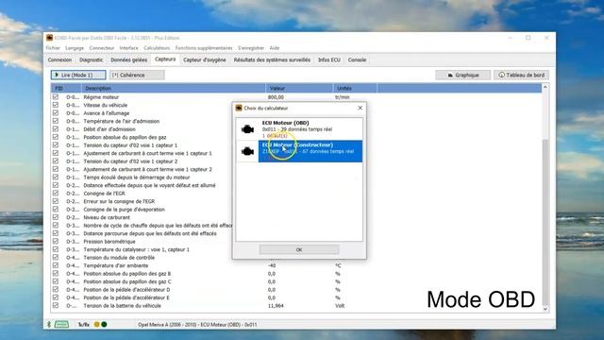Switch to the Capteur d'oxygène tab
Image resolution: width=604 pixels, height=340 pixels.
coord(205,60)
